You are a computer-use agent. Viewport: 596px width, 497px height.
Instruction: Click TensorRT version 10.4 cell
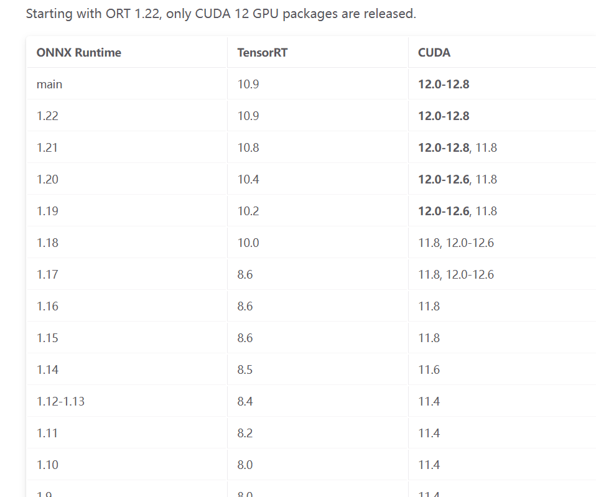pos(248,179)
